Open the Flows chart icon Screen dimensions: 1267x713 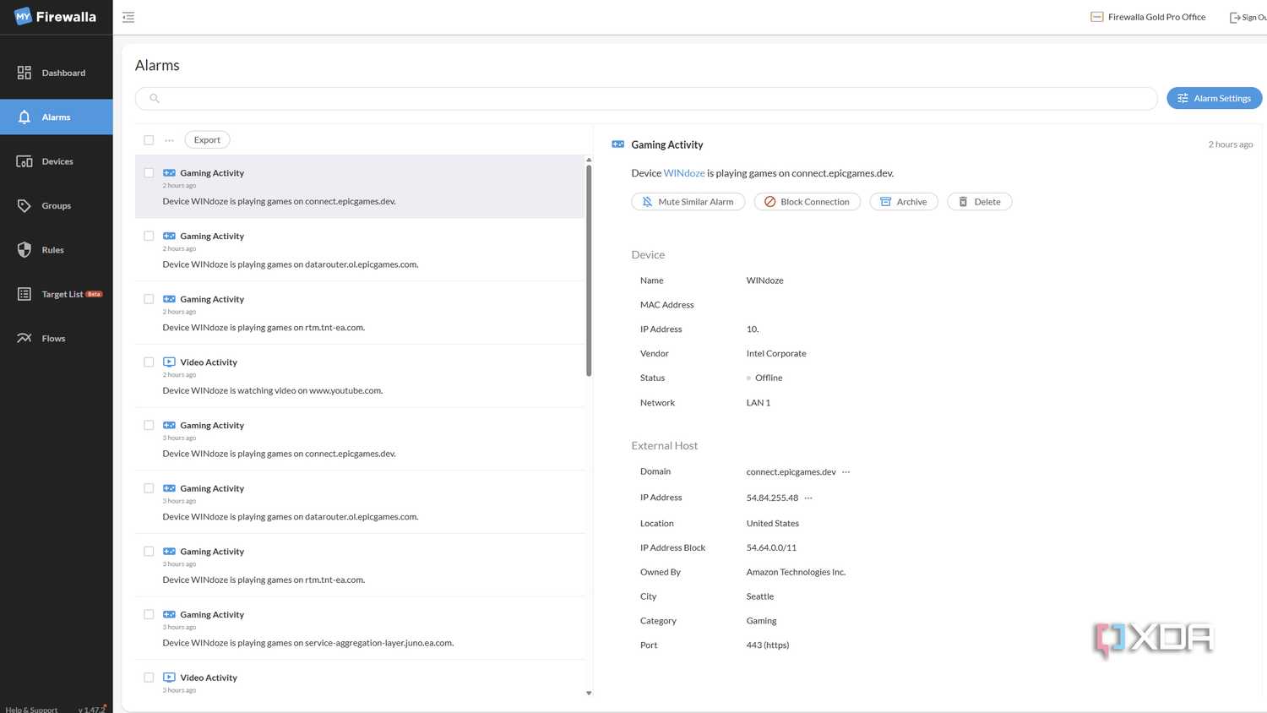(24, 338)
